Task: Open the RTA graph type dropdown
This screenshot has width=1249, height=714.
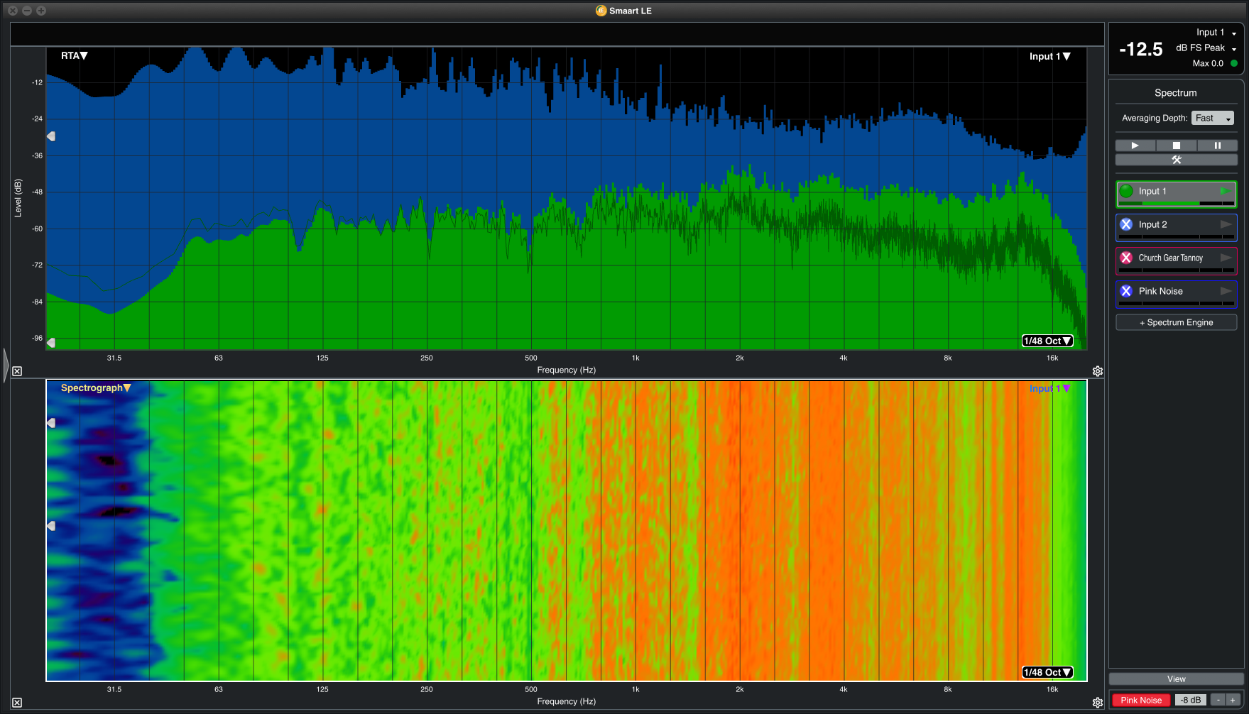Action: point(74,55)
